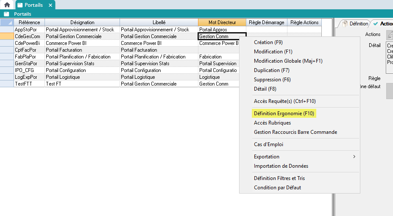Close the Portails tab
This screenshot has height=216, width=393.
pos(50,5)
